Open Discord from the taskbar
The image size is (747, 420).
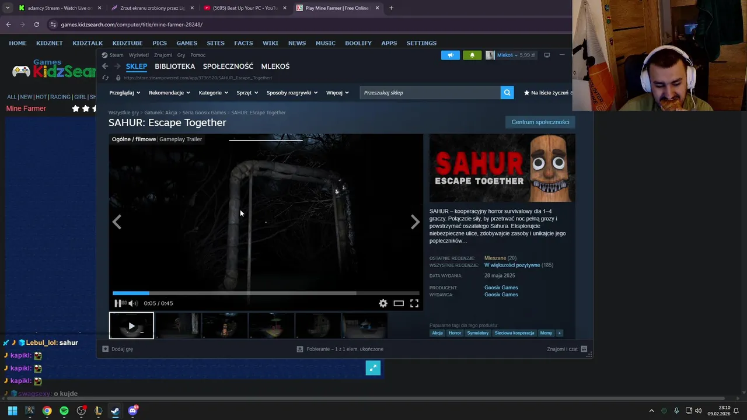pyautogui.click(x=132, y=411)
